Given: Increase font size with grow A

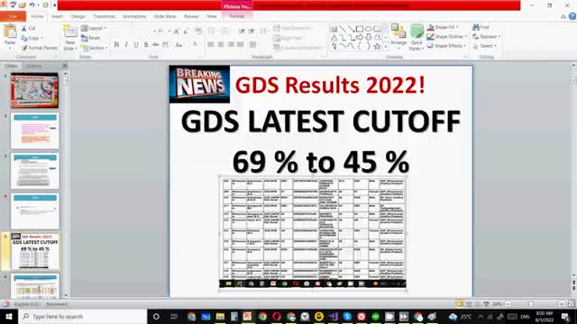Looking at the screenshot, I should (177, 31).
